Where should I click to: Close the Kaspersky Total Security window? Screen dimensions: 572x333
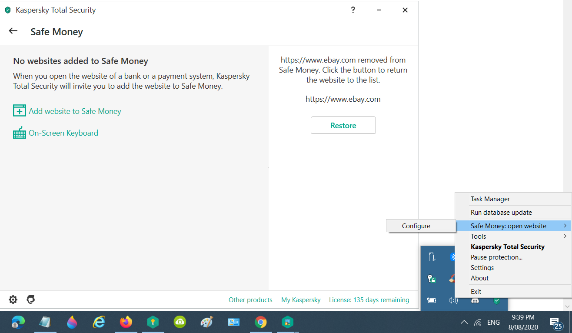[405, 10]
